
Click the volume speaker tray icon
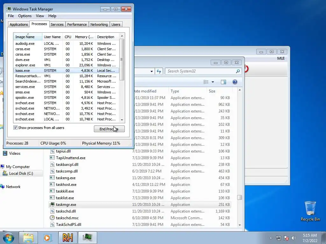pos(294,238)
